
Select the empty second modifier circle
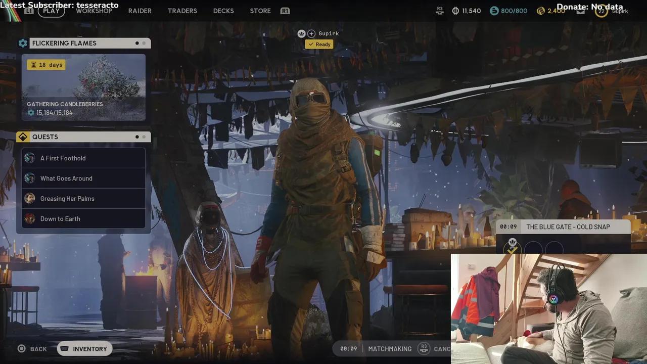(x=533, y=250)
